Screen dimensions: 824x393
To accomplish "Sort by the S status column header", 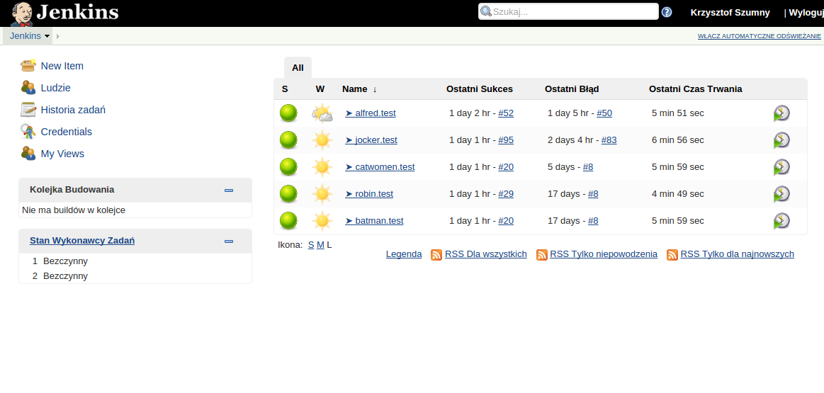I will pyautogui.click(x=285, y=89).
